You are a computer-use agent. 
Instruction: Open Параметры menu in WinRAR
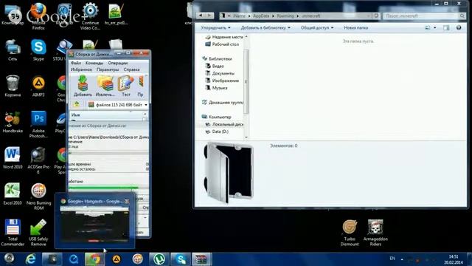(108, 69)
